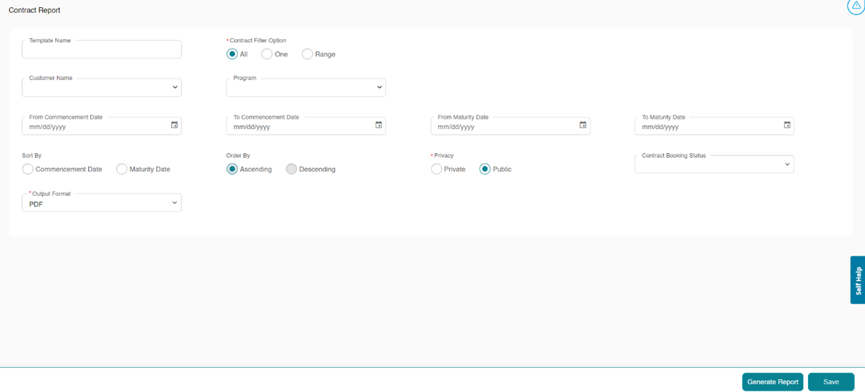The height and width of the screenshot is (392, 865).
Task: Open the Contract Booking Status dropdown
Action: click(x=714, y=165)
